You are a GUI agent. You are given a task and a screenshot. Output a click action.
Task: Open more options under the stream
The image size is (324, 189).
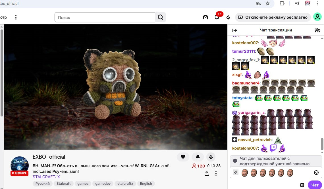tap(216, 173)
